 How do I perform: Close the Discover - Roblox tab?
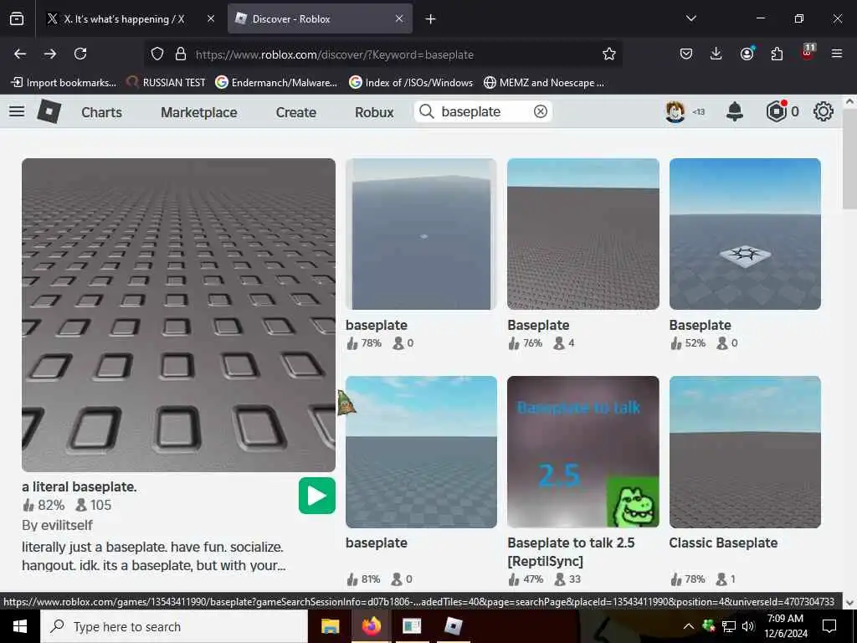(x=399, y=18)
